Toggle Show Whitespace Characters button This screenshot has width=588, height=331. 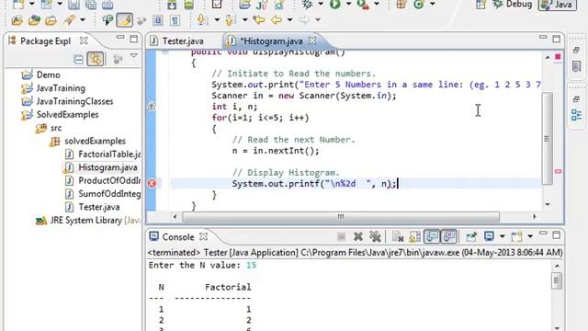(175, 20)
